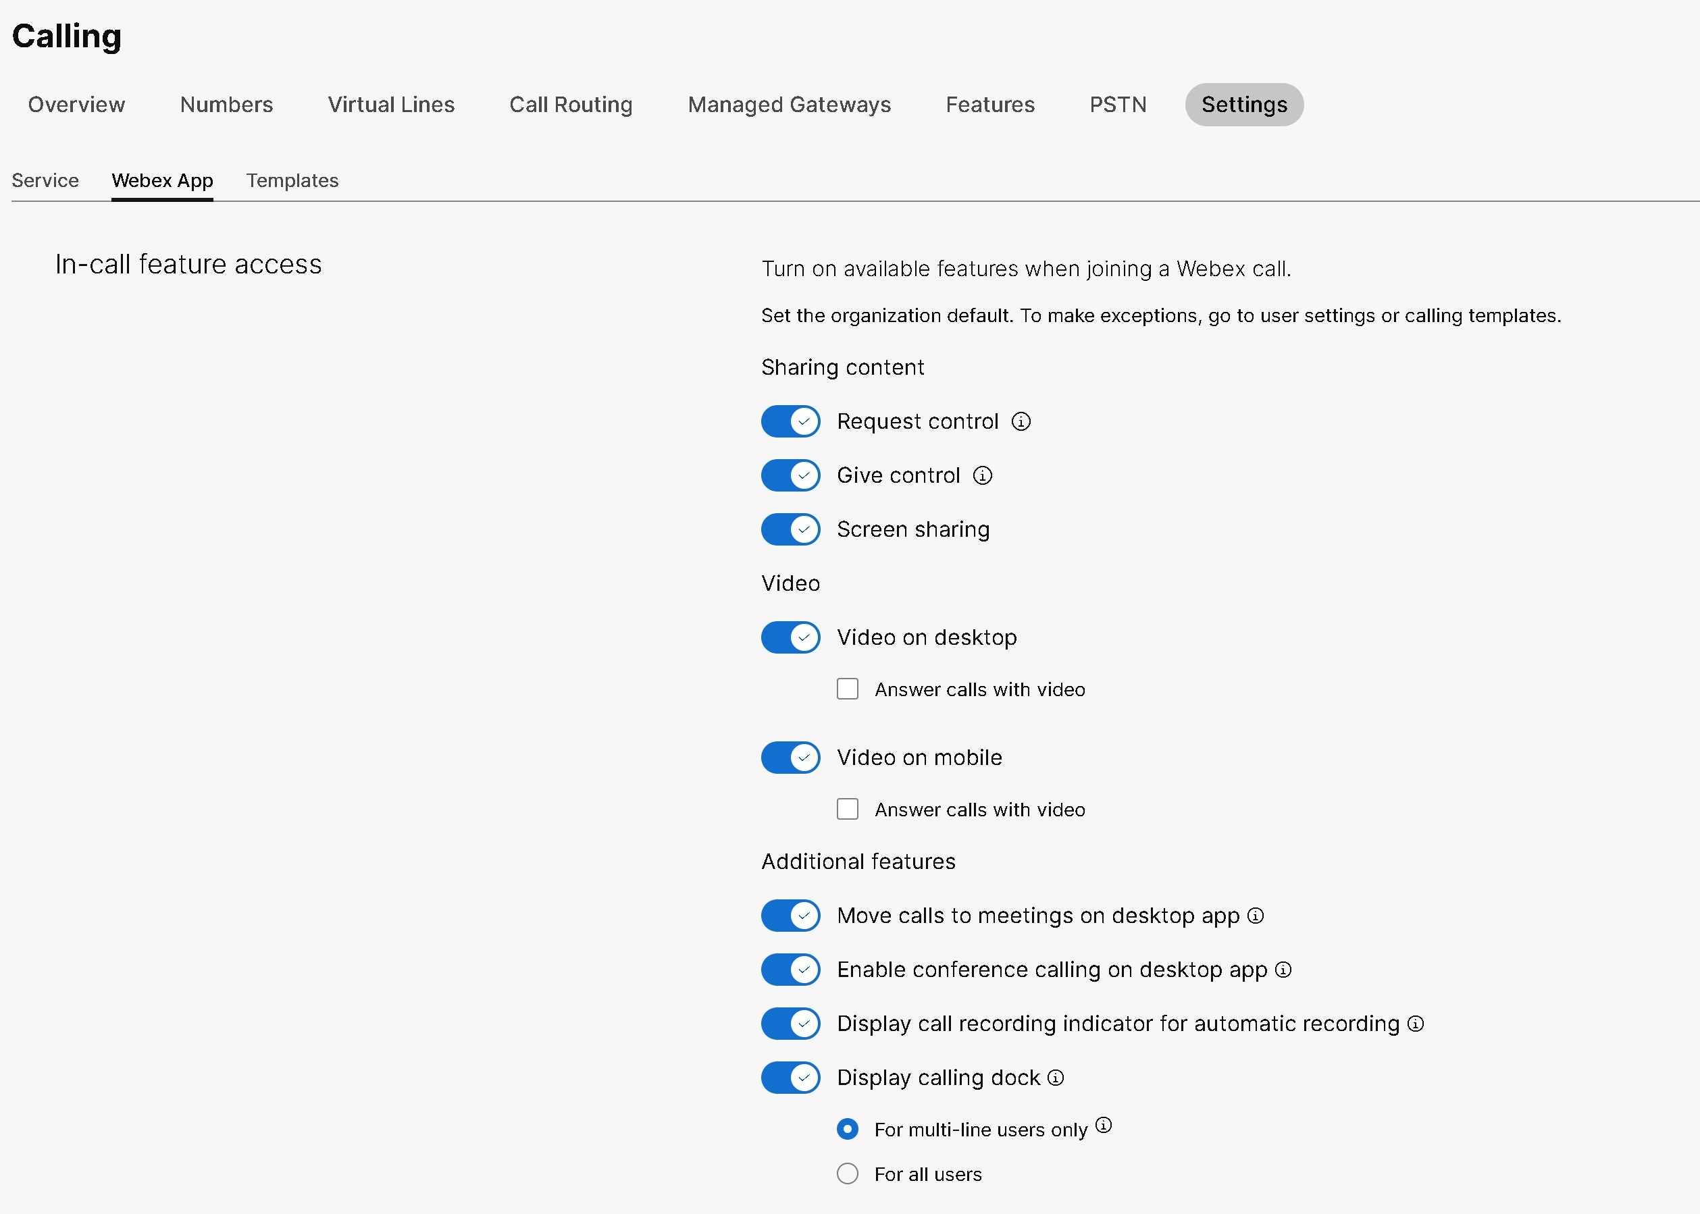Navigate to Call Routing
1700x1214 pixels.
tap(571, 105)
